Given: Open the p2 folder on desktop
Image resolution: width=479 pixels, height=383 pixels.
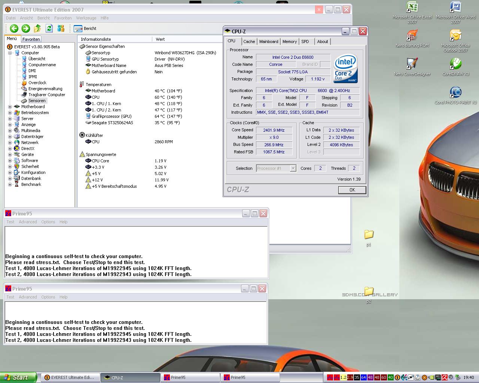Looking at the screenshot, I should [369, 295].
